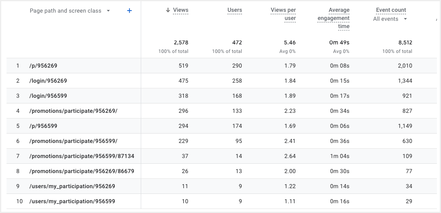
Task: Sort by the Views column header
Action: click(181, 10)
